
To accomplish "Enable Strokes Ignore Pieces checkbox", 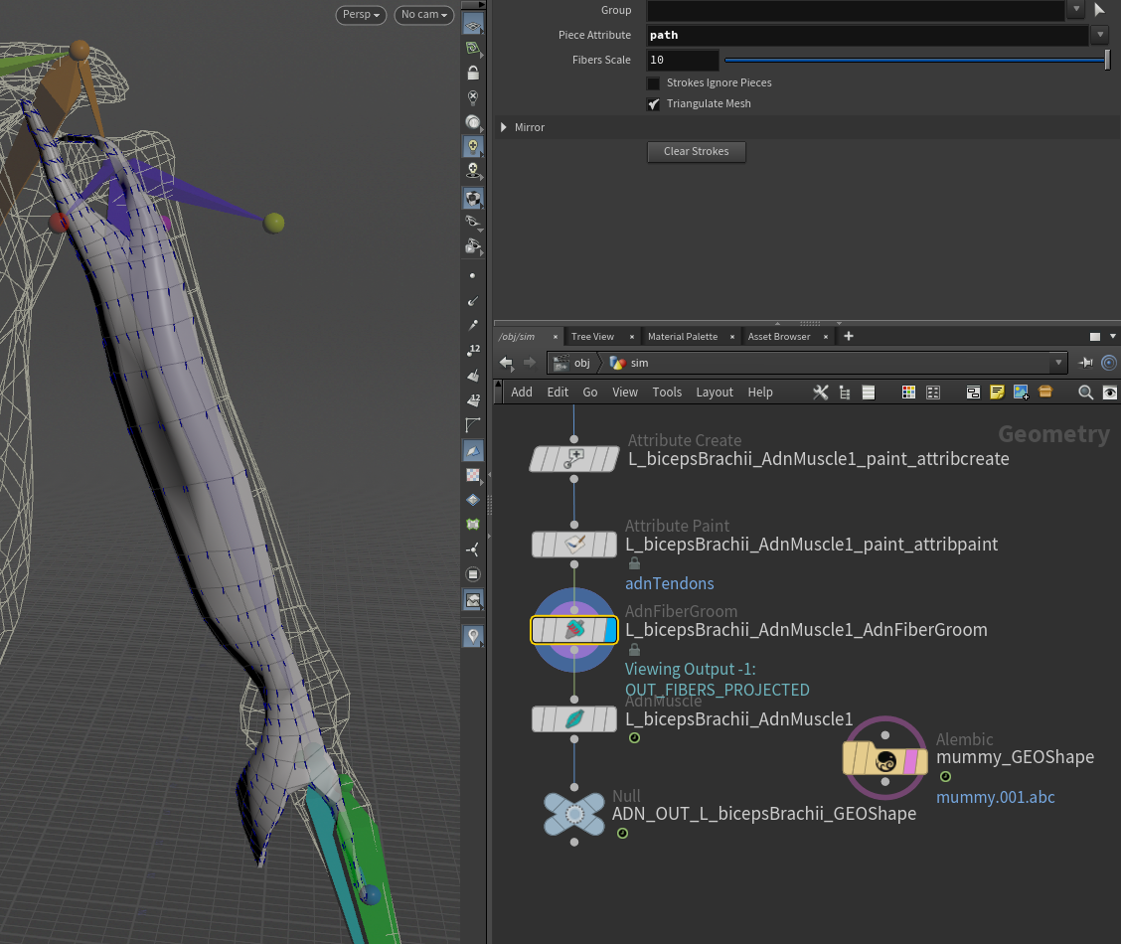I will (654, 83).
